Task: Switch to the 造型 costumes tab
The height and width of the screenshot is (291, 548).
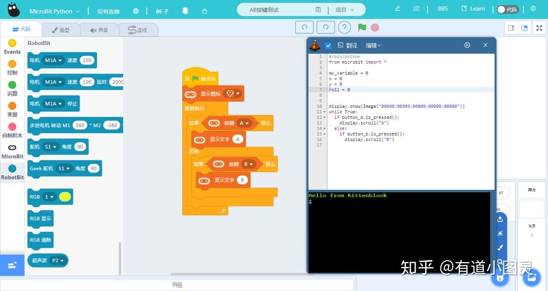Action: click(x=60, y=30)
